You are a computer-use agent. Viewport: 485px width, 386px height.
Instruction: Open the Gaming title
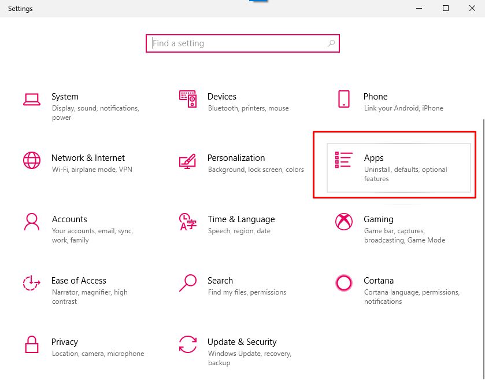pyautogui.click(x=379, y=219)
